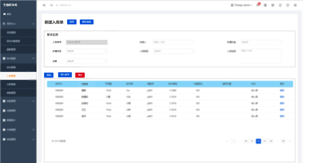This screenshot has height=163, width=312.
Task: Click the 首页 dashboard icon in sidebar
Action: pyautogui.click(x=4, y=14)
